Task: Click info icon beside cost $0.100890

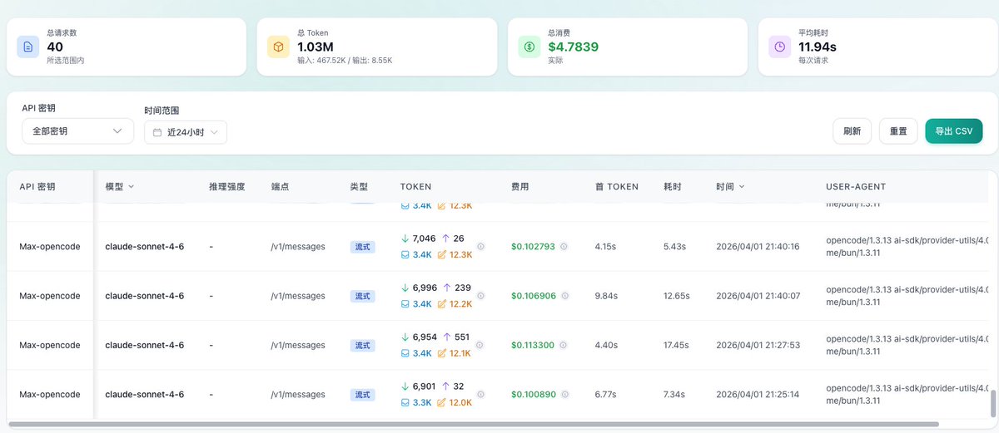Action: pos(564,394)
